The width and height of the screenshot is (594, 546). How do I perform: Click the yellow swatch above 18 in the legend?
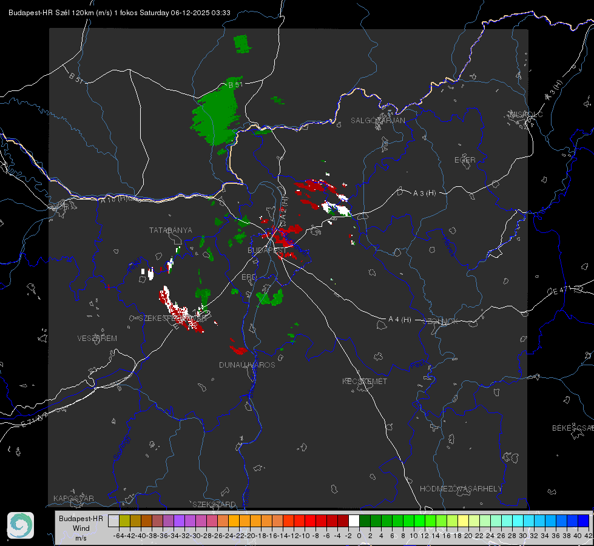[464, 521]
